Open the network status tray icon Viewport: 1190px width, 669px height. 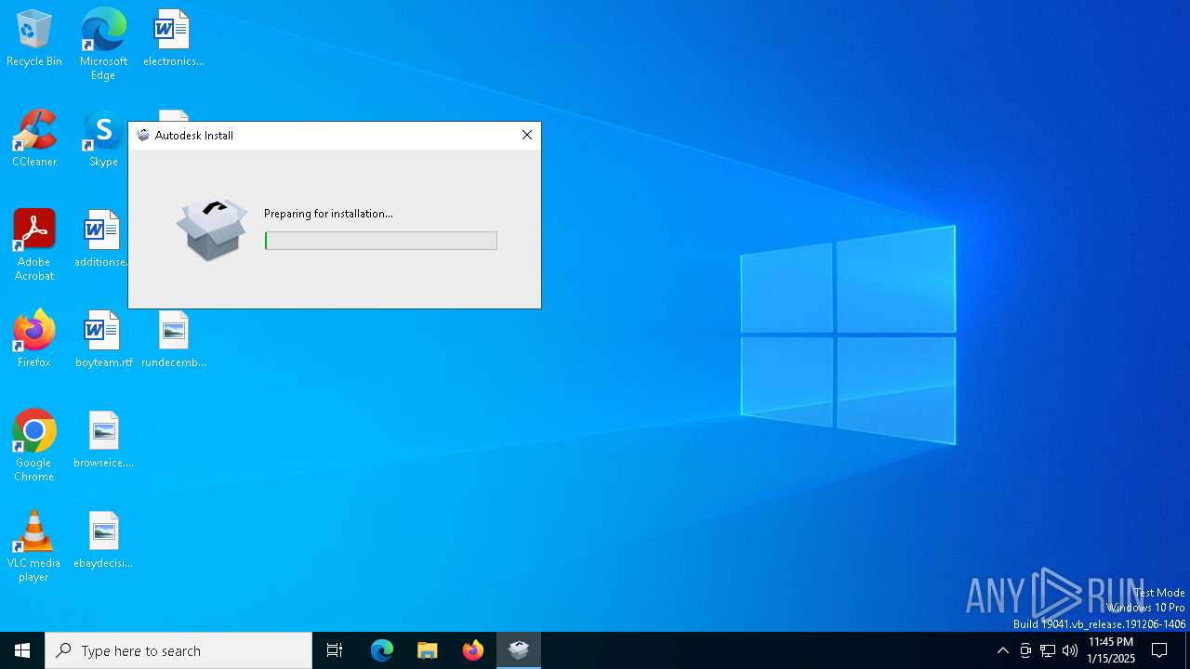pos(1048,650)
